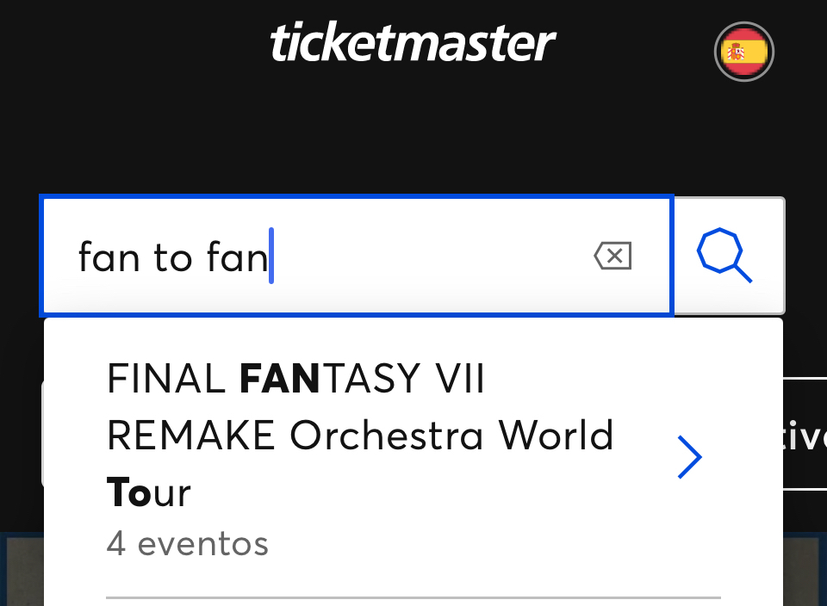
Task: Clear the search text with backspace icon
Action: coord(612,256)
